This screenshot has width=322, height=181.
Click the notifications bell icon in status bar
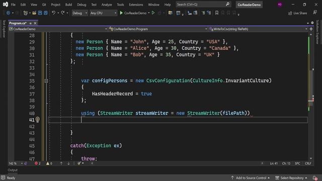[315, 178]
